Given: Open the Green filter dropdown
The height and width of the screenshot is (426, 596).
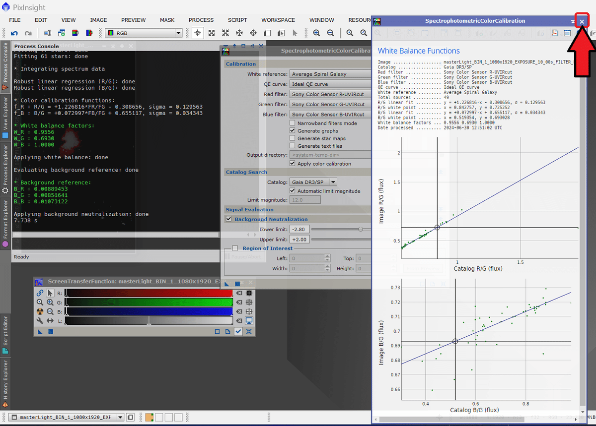Looking at the screenshot, I should pyautogui.click(x=330, y=104).
